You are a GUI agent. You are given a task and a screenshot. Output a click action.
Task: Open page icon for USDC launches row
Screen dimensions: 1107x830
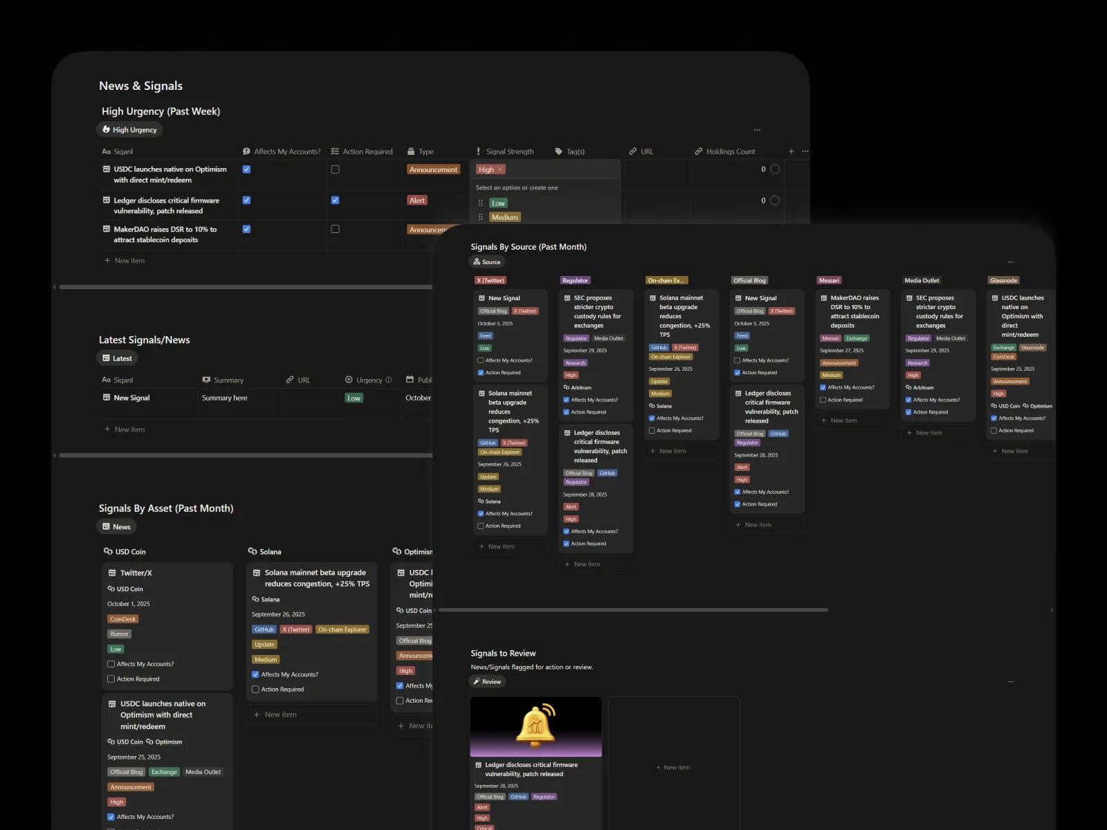(107, 169)
